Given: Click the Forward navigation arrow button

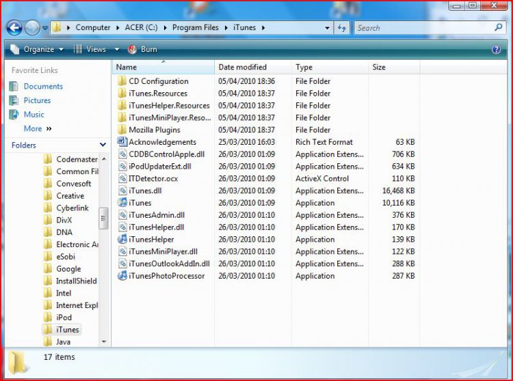Looking at the screenshot, I should coord(32,28).
